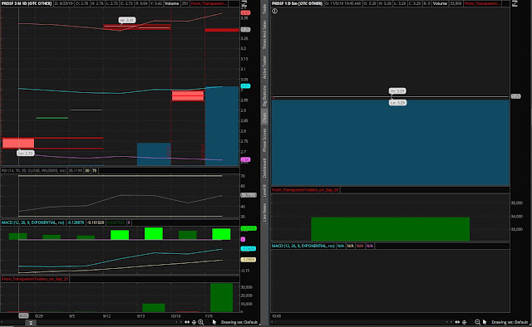Select the pointer cursor tool on right chart
The height and width of the screenshot is (327, 532).
485,322
